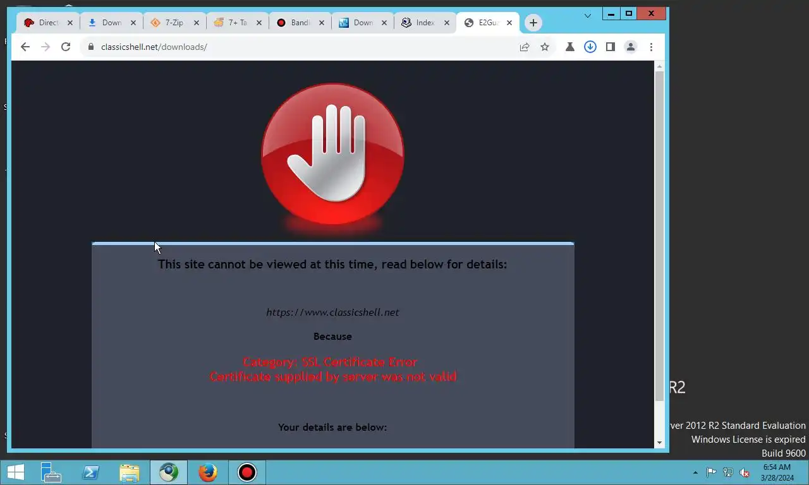Click 'Certificate supplied by server was not valid'

(x=333, y=376)
